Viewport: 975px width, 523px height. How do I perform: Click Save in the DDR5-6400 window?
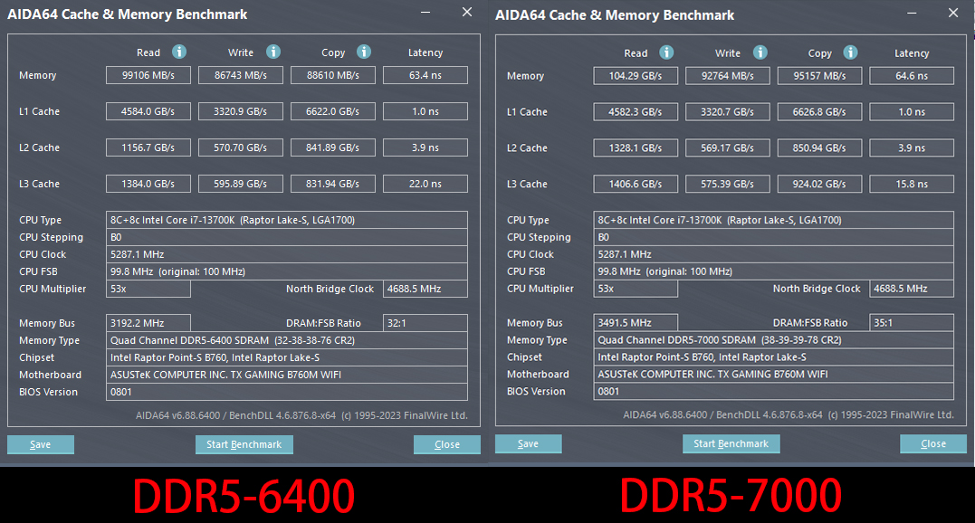click(x=40, y=444)
